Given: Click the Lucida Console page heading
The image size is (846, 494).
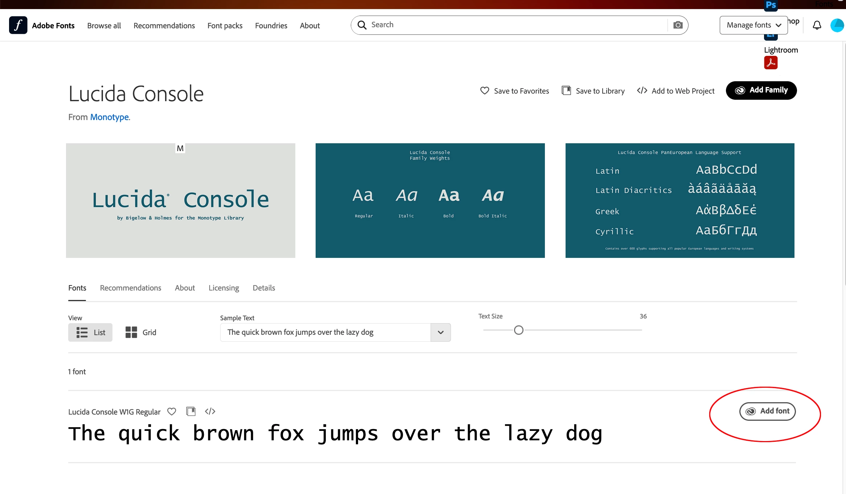Looking at the screenshot, I should [136, 94].
